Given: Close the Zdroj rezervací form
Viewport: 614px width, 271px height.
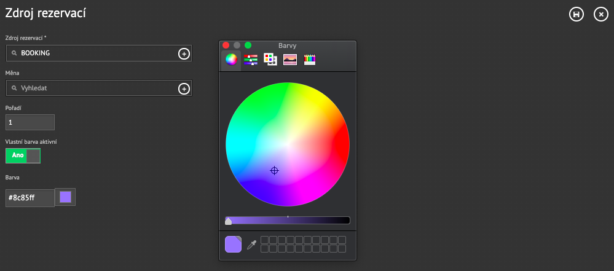Looking at the screenshot, I should click(601, 15).
